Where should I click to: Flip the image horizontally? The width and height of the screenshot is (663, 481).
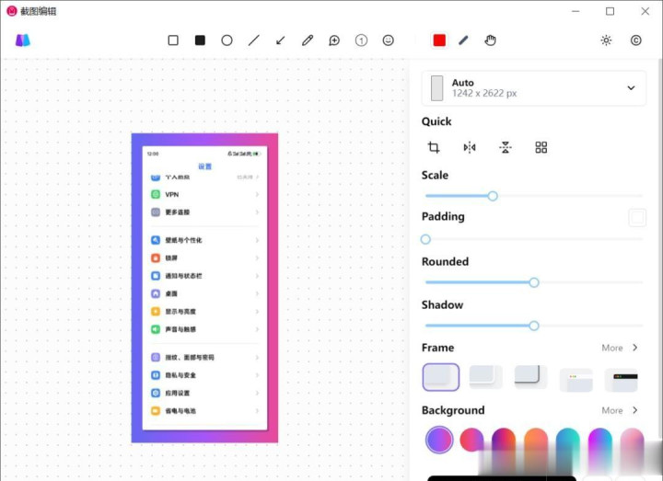pyautogui.click(x=470, y=147)
